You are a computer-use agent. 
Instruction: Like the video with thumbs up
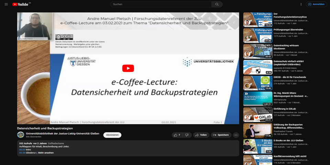pos(177,135)
